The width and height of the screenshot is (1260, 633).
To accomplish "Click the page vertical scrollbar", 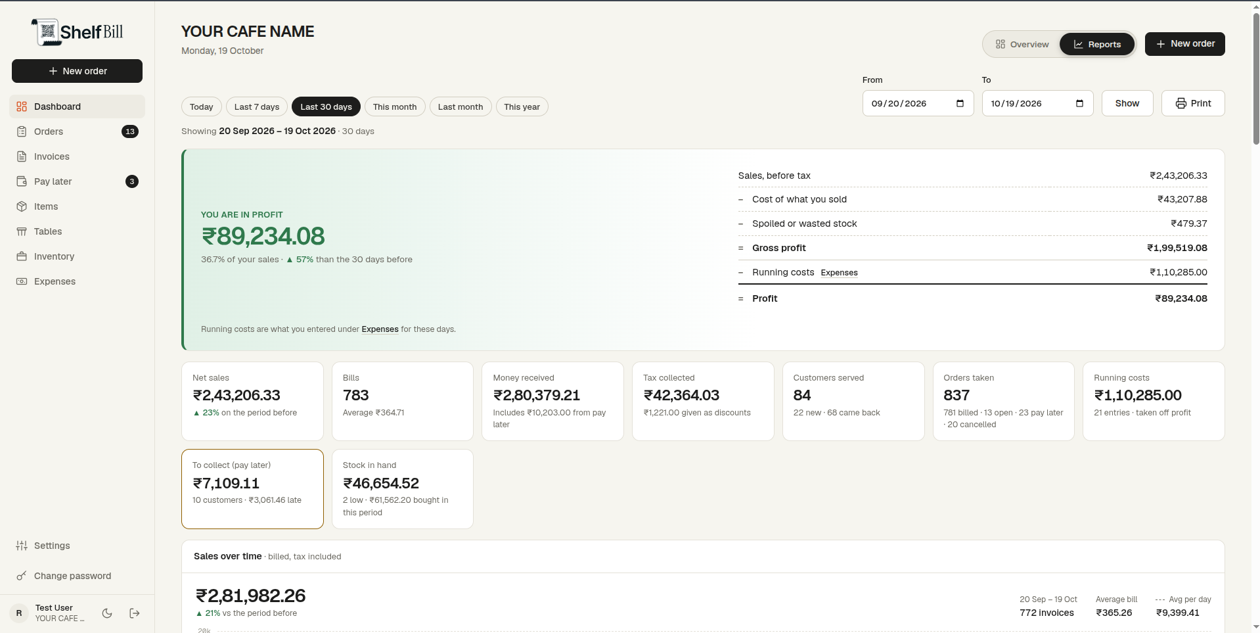I will (x=1256, y=79).
